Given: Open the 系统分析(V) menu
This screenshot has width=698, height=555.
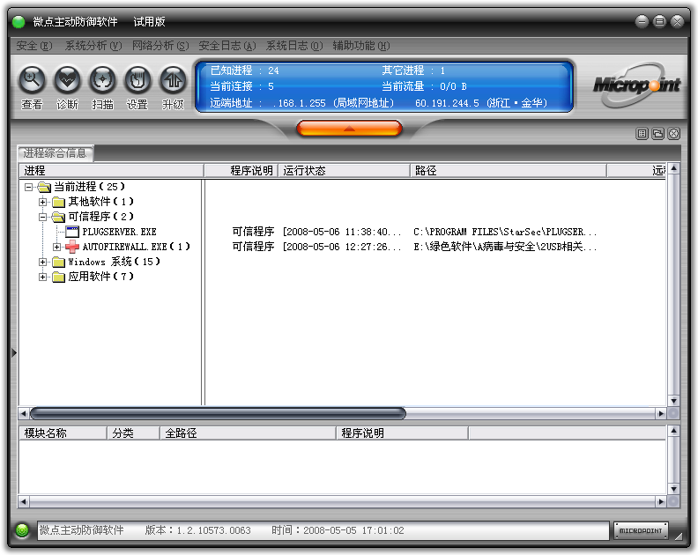Looking at the screenshot, I should click(x=93, y=46).
